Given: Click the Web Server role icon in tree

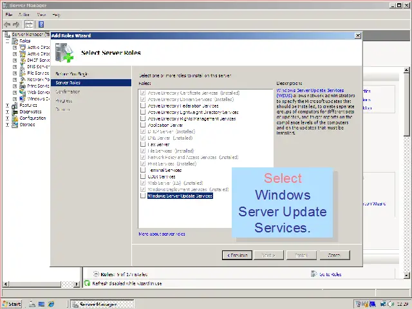Looking at the screenshot, I should click(23, 92).
